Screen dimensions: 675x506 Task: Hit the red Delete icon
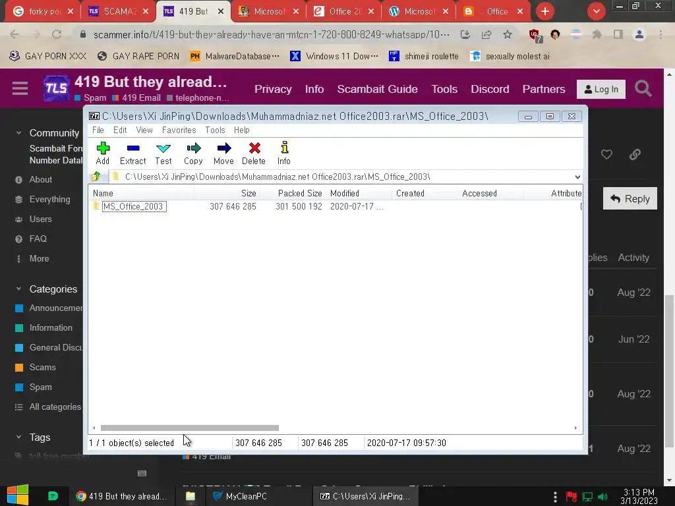coord(254,154)
